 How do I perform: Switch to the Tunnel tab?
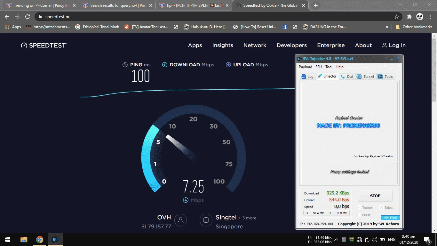(365, 77)
